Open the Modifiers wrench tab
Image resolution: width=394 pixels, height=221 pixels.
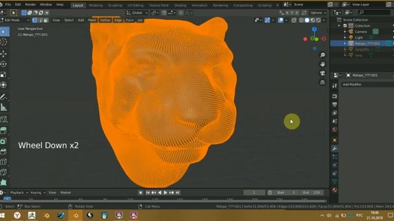(334, 149)
